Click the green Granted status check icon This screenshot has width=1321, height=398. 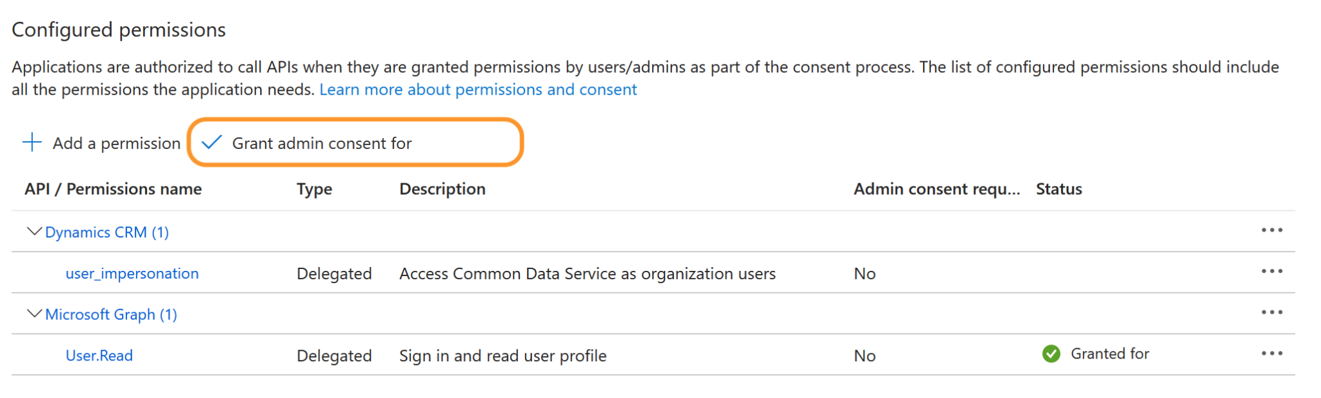click(x=1051, y=353)
